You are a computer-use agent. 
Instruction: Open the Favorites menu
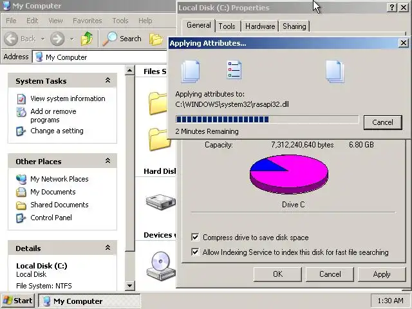pyautogui.click(x=88, y=21)
